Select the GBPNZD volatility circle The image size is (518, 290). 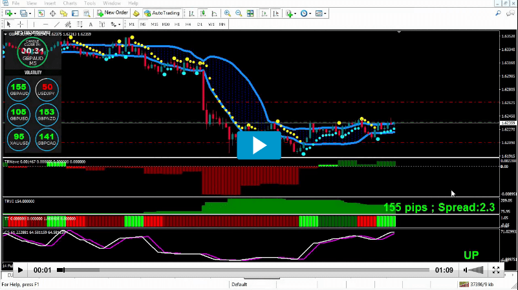tap(47, 114)
